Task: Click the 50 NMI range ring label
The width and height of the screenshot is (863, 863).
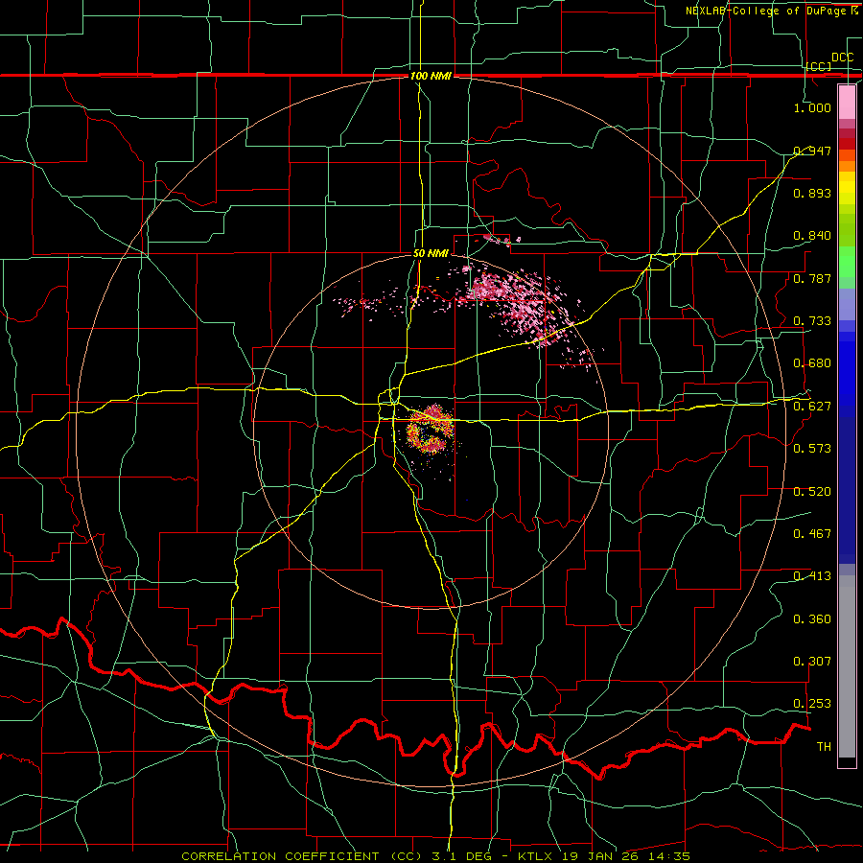Action: (x=431, y=254)
